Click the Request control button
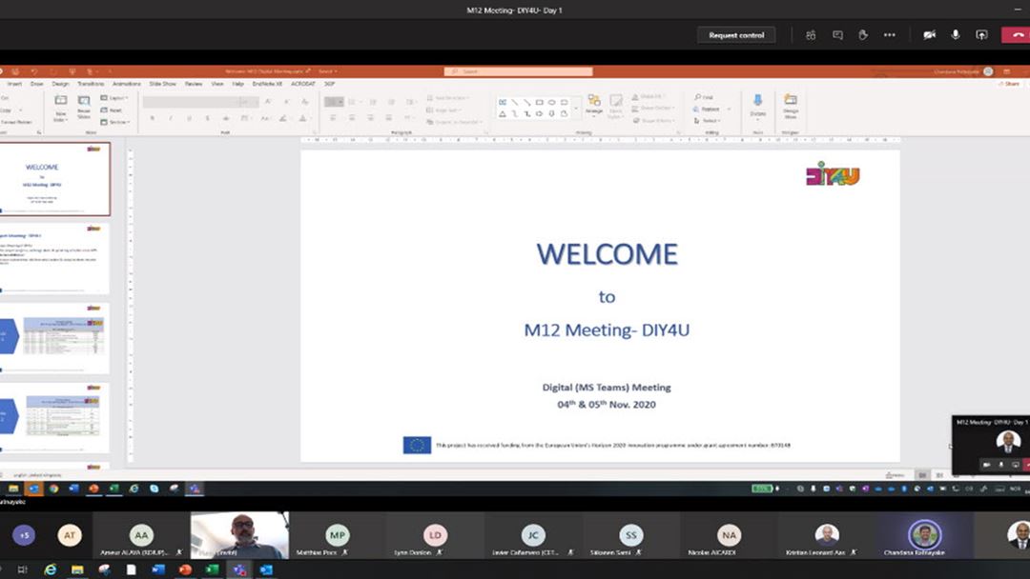This screenshot has height=579, width=1030. [x=736, y=35]
